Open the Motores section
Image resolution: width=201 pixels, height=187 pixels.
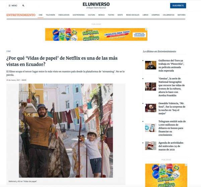(x=181, y=15)
